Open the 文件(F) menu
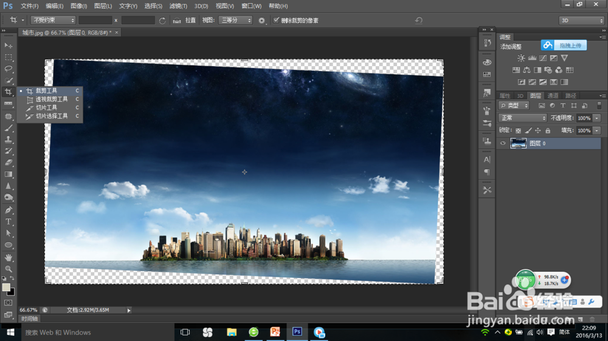The image size is (608, 341). (x=29, y=6)
